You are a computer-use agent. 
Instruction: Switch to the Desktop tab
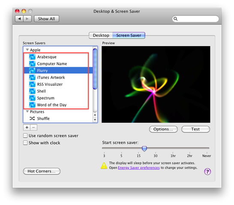101,35
